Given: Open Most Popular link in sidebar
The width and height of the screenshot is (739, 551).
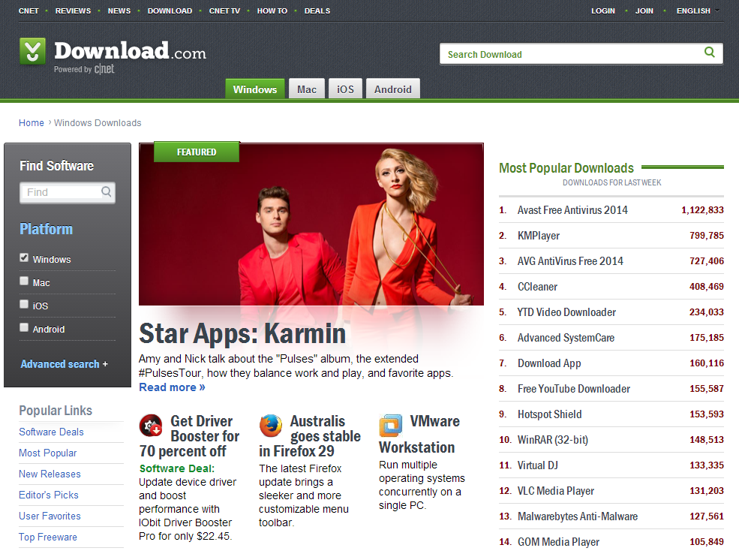Looking at the screenshot, I should [47, 453].
